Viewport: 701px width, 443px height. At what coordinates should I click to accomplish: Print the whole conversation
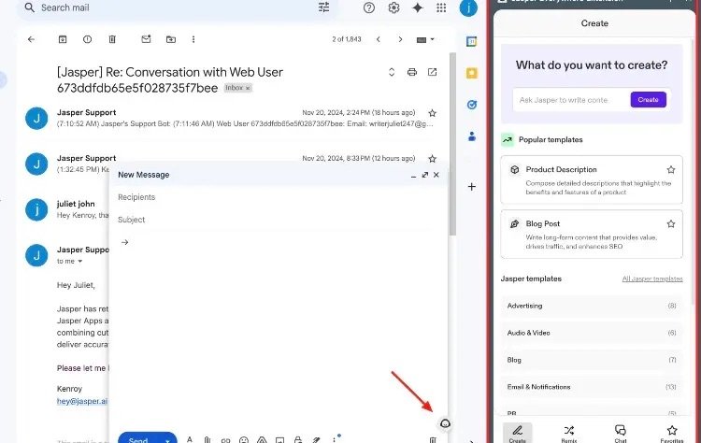tap(412, 72)
